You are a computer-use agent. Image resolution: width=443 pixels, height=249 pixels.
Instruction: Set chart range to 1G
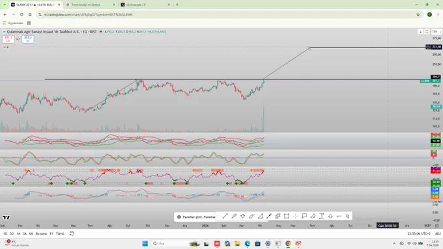tap(5, 233)
